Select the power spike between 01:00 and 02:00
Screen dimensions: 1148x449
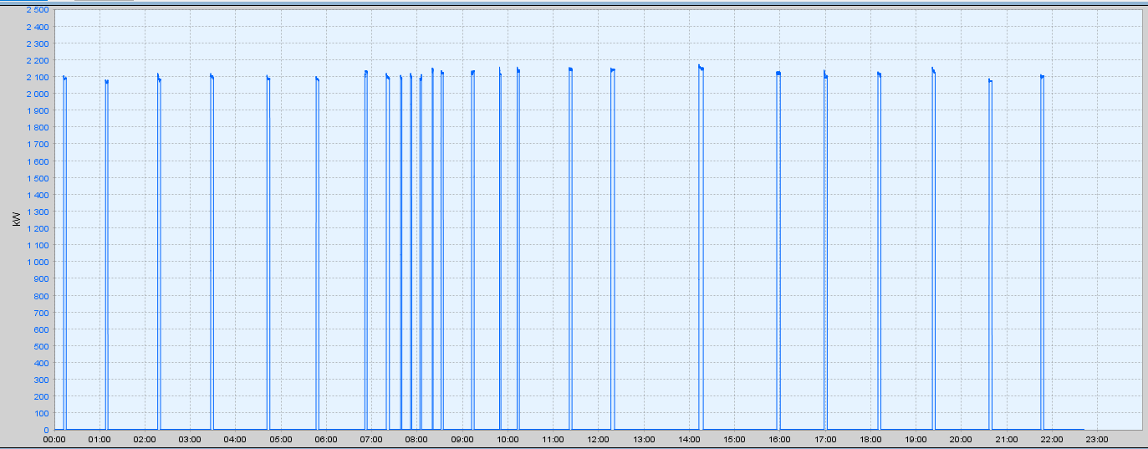coord(107,254)
